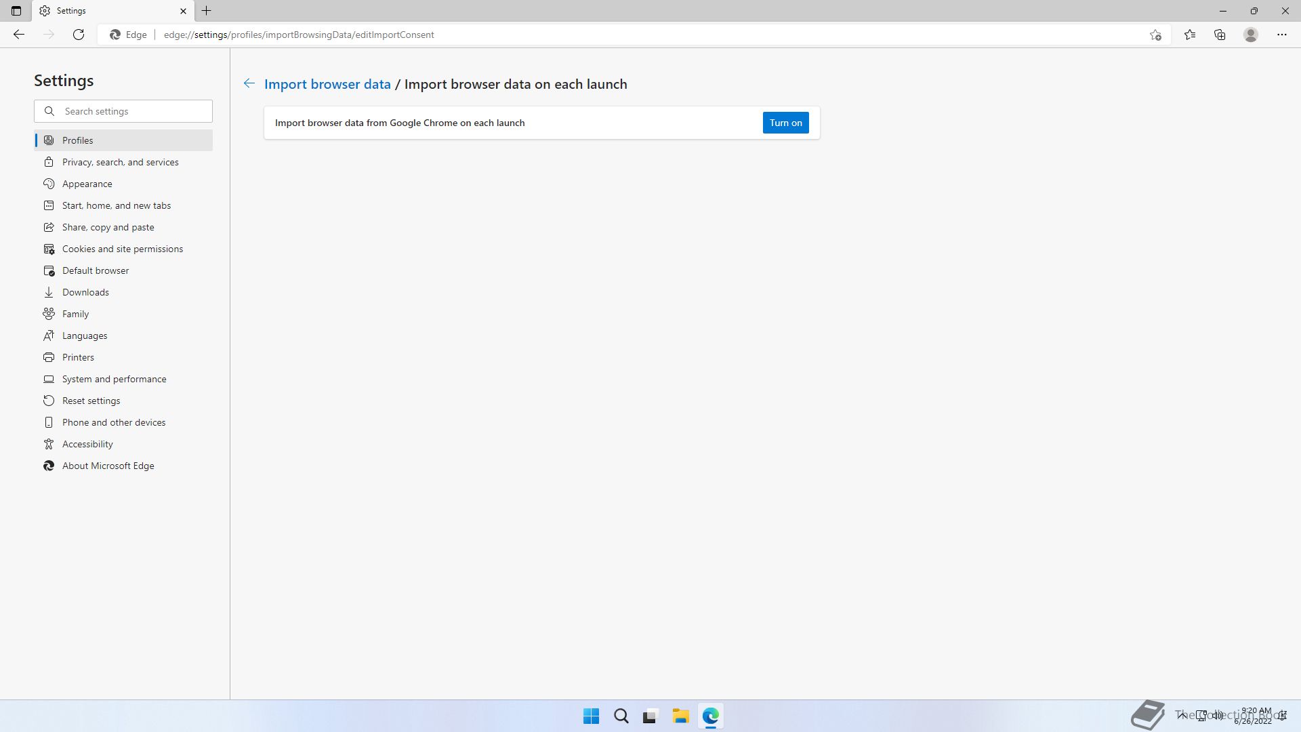The height and width of the screenshot is (732, 1301).
Task: Click Microsoft Edge taskbar icon
Action: coord(710,716)
